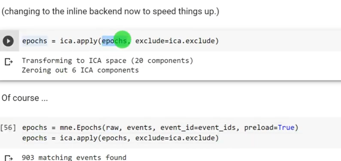This screenshot has height=161, width=341.
Task: Click the "Zeroing out 6 ICA components" output
Action: click(80, 70)
